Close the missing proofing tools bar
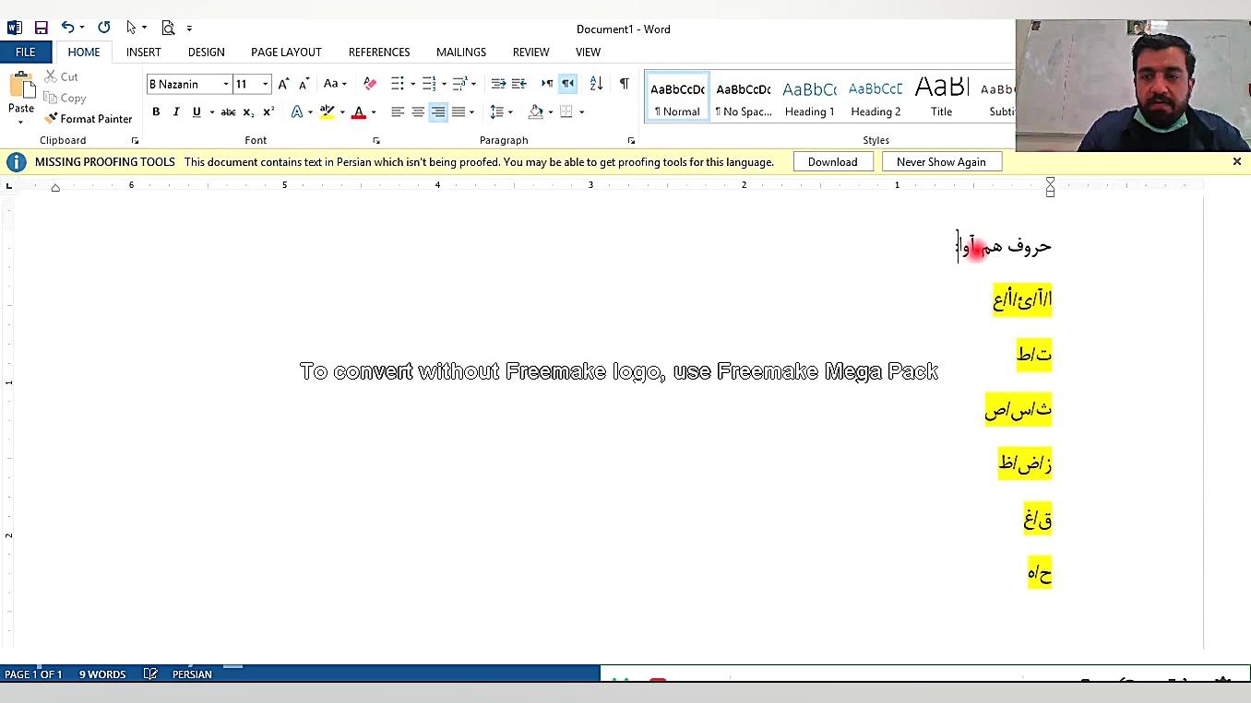1251x703 pixels. click(x=1237, y=162)
